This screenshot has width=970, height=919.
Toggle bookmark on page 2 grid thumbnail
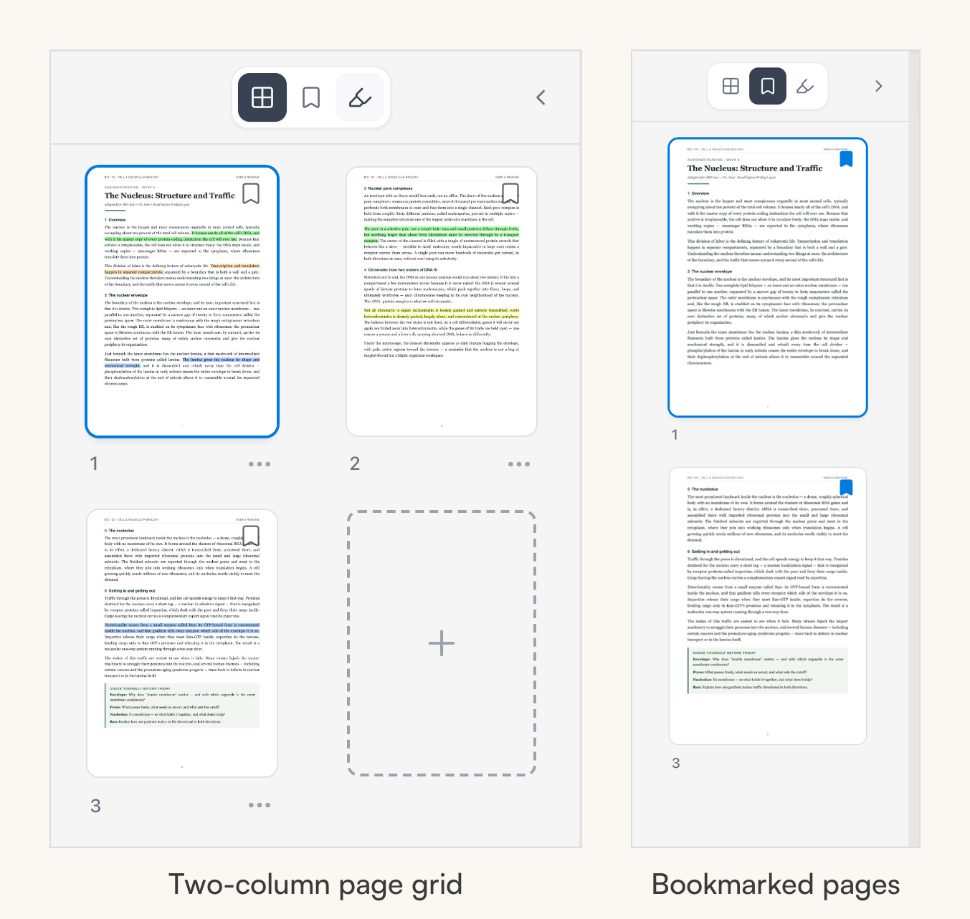[510, 193]
